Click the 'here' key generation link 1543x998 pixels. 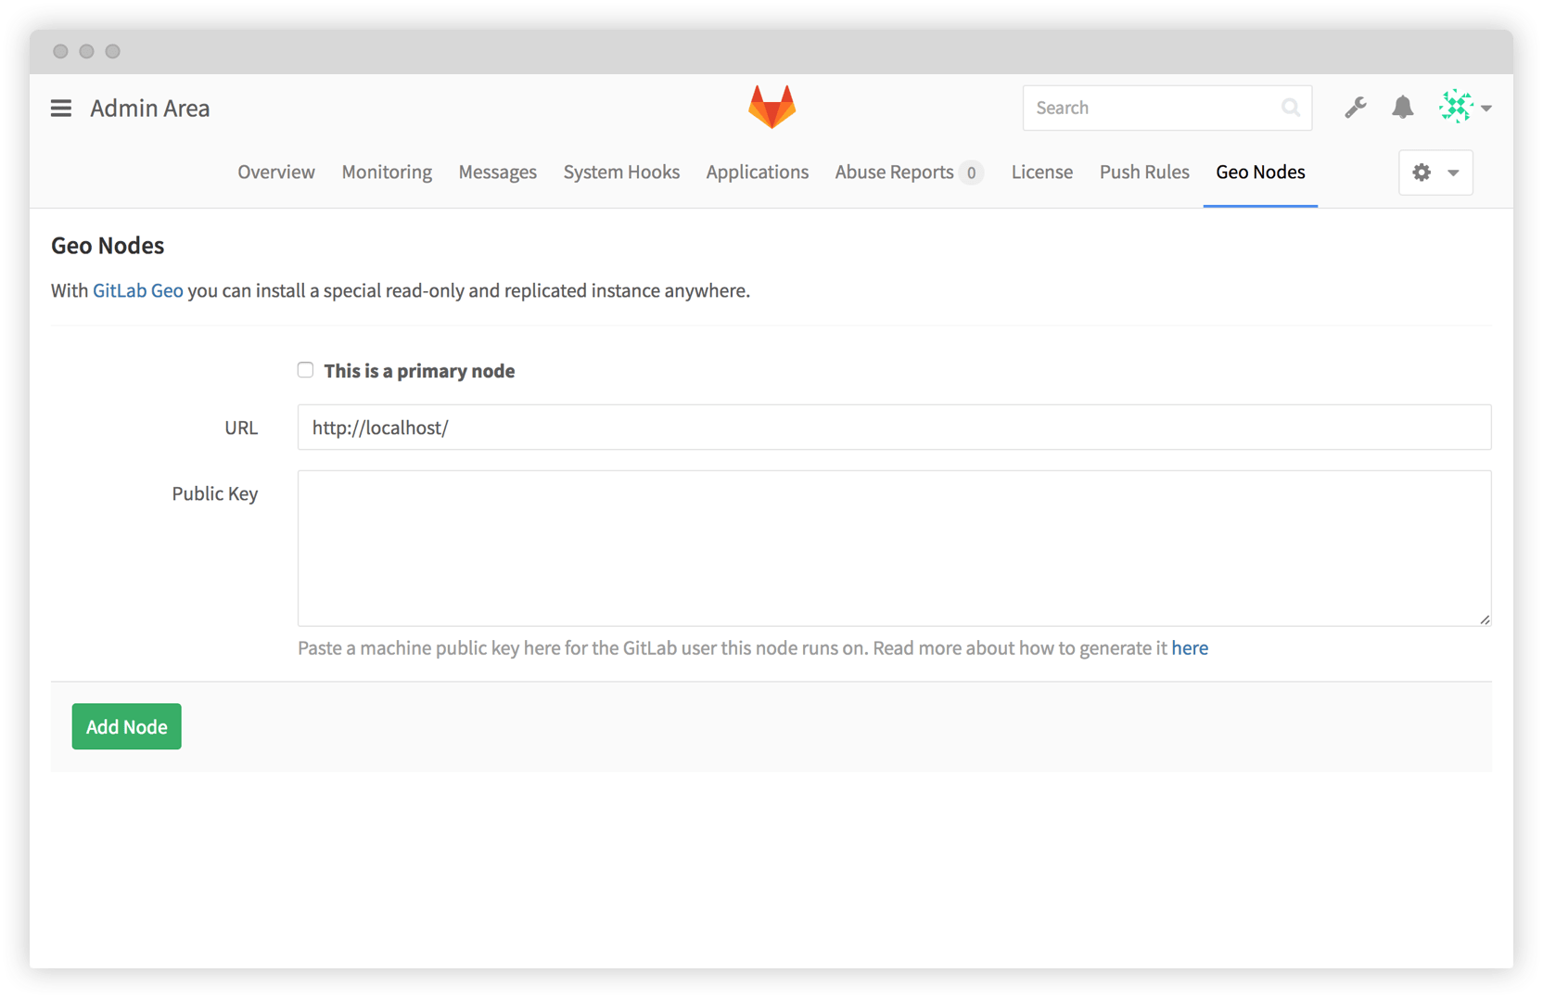[x=1190, y=647]
